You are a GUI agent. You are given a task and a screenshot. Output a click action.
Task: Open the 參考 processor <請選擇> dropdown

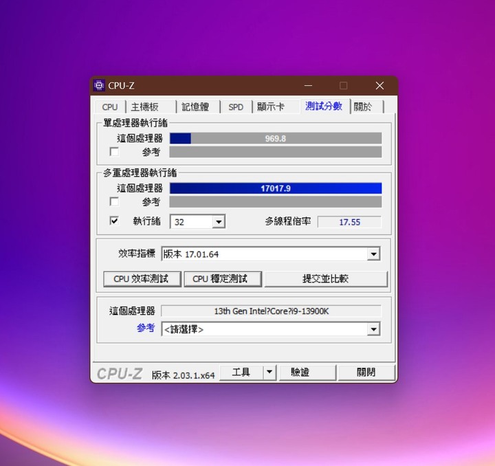[x=373, y=329]
